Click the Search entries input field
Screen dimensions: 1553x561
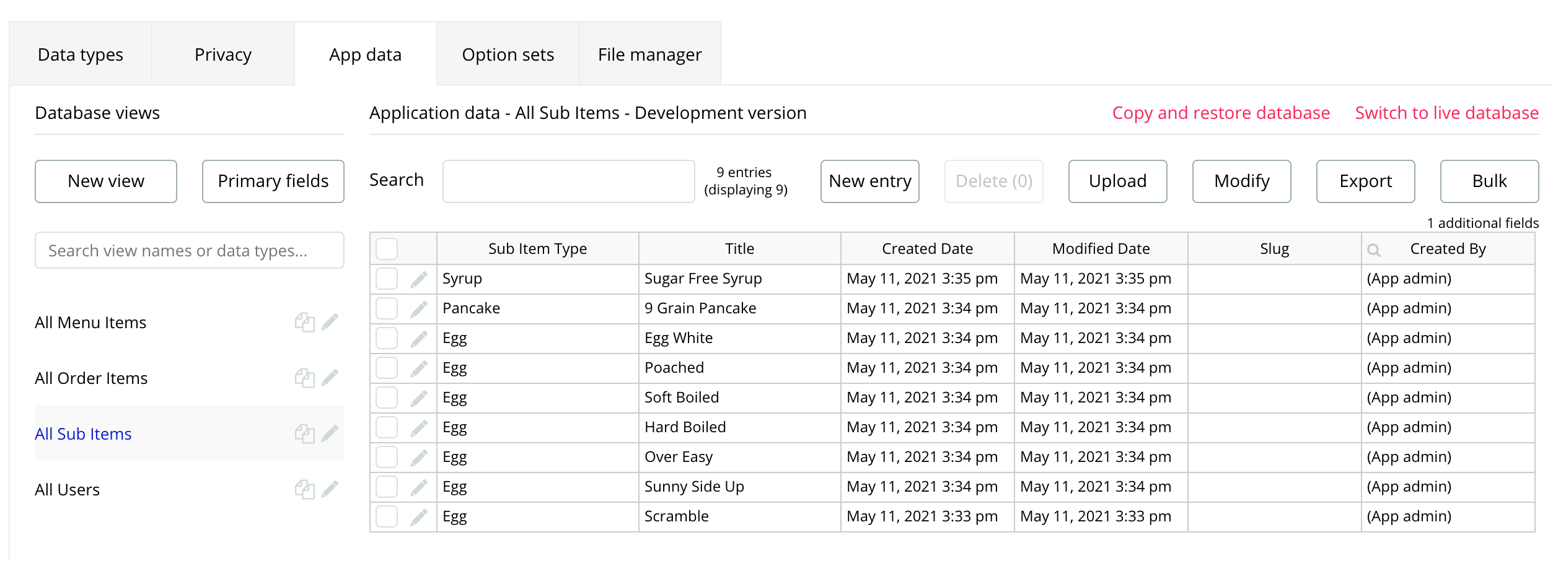click(x=568, y=181)
